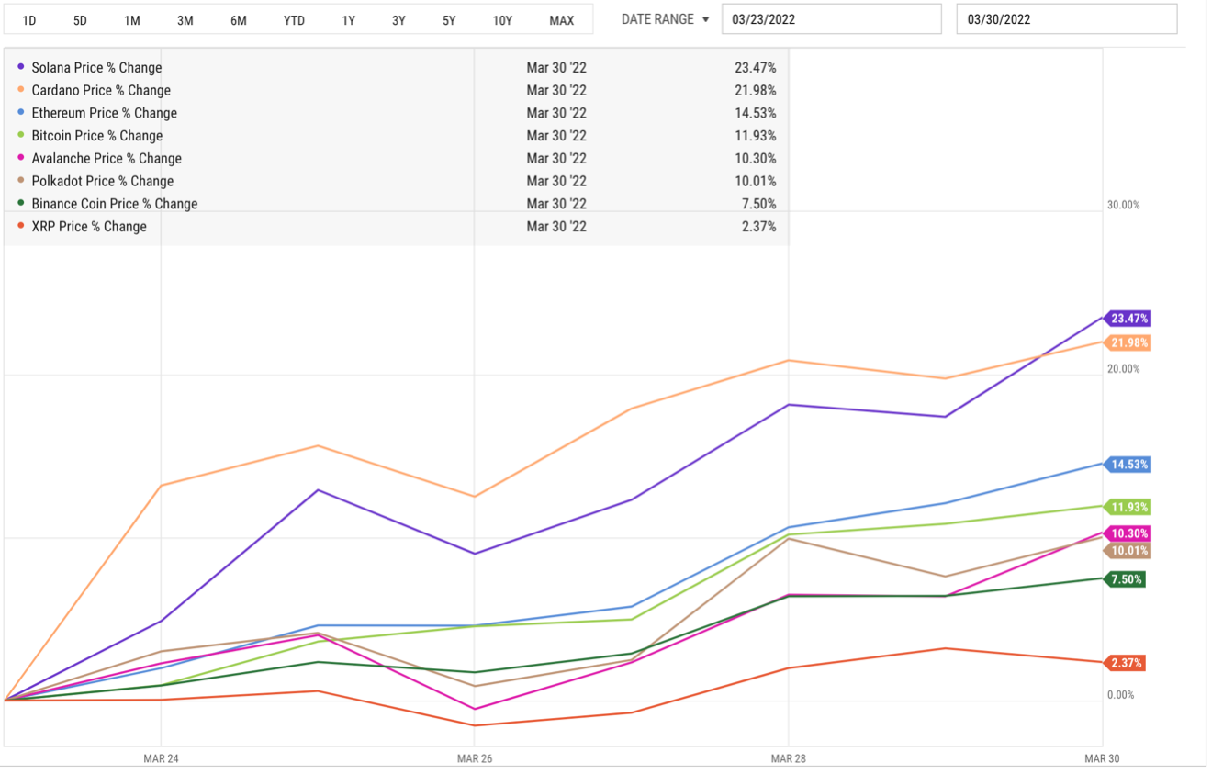Click the 2.37% XRP value tag

point(1126,663)
